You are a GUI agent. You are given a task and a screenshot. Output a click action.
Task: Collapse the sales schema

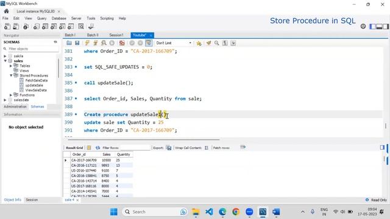pos(5,61)
